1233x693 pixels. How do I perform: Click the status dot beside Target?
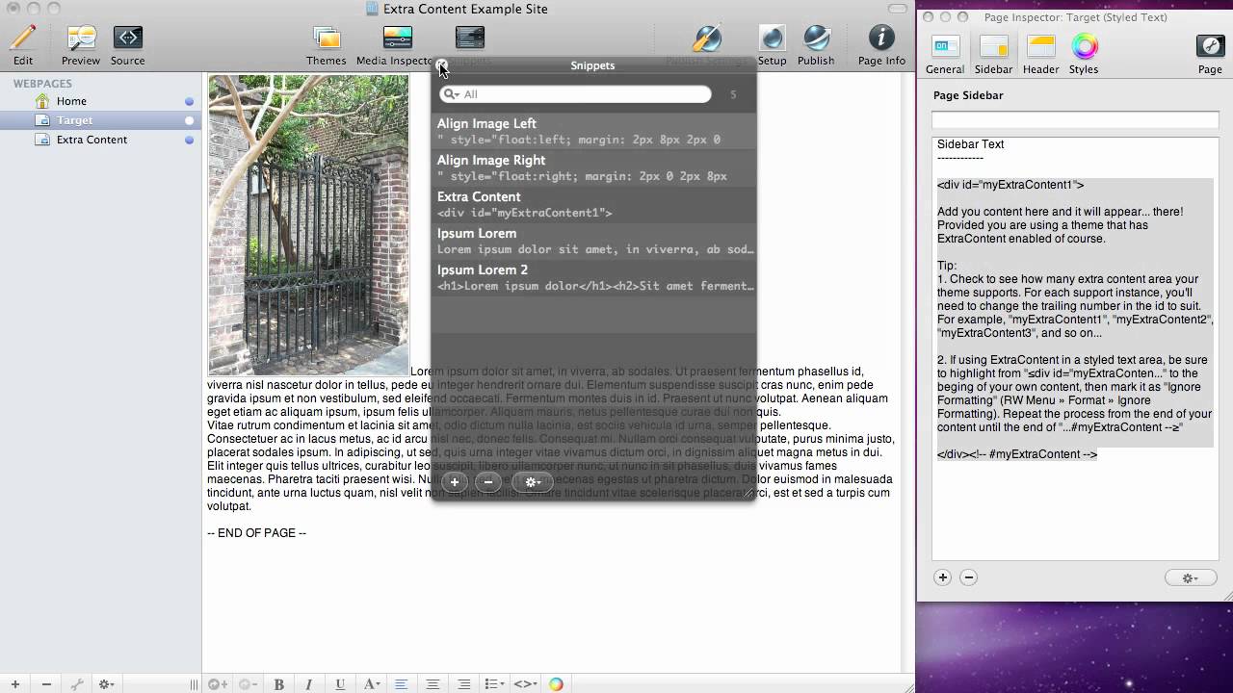(189, 120)
